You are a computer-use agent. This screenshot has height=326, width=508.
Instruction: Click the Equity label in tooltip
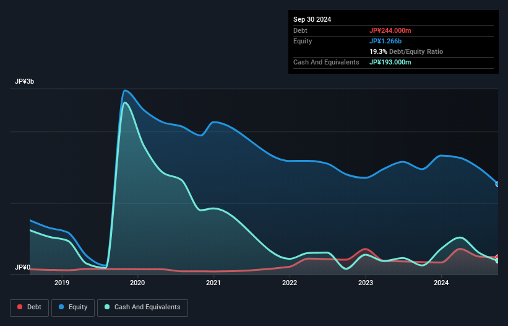(x=303, y=41)
